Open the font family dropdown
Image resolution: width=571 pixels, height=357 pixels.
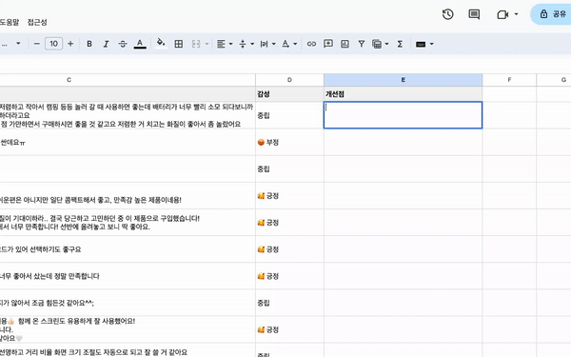point(18,44)
